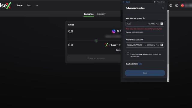Click the wallet account avatar

pos(182,5)
